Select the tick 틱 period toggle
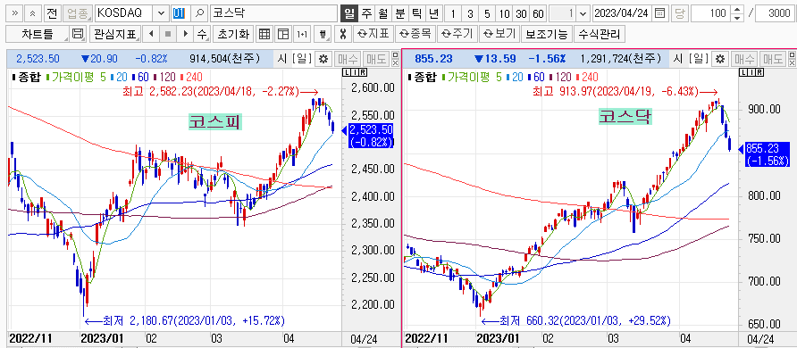 416,13
